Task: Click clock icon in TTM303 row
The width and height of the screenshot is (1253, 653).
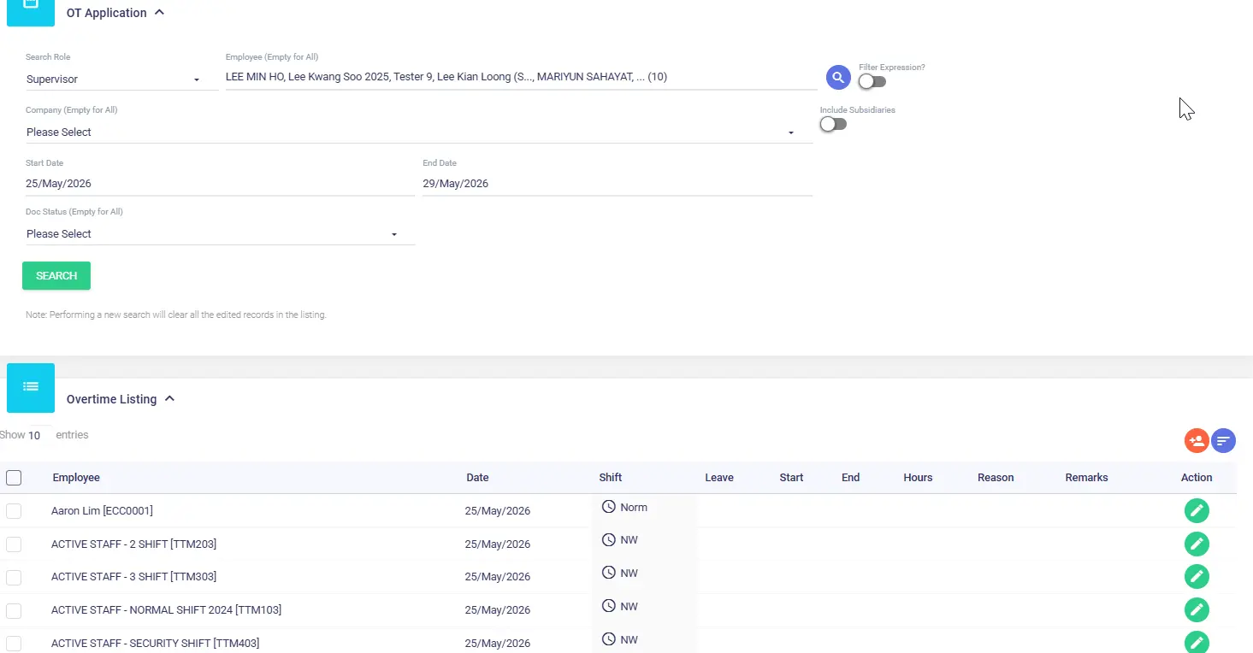Action: point(609,573)
